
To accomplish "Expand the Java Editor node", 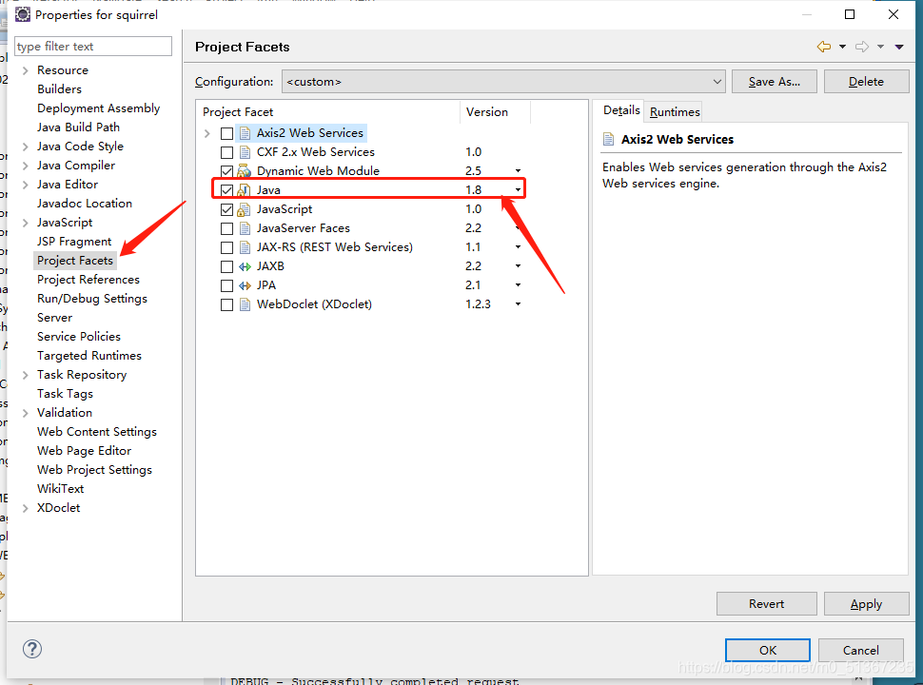I will (26, 185).
